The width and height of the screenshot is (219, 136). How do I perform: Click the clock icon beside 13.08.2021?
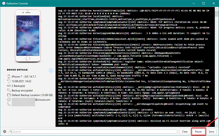pyautogui.click(x=9, y=81)
